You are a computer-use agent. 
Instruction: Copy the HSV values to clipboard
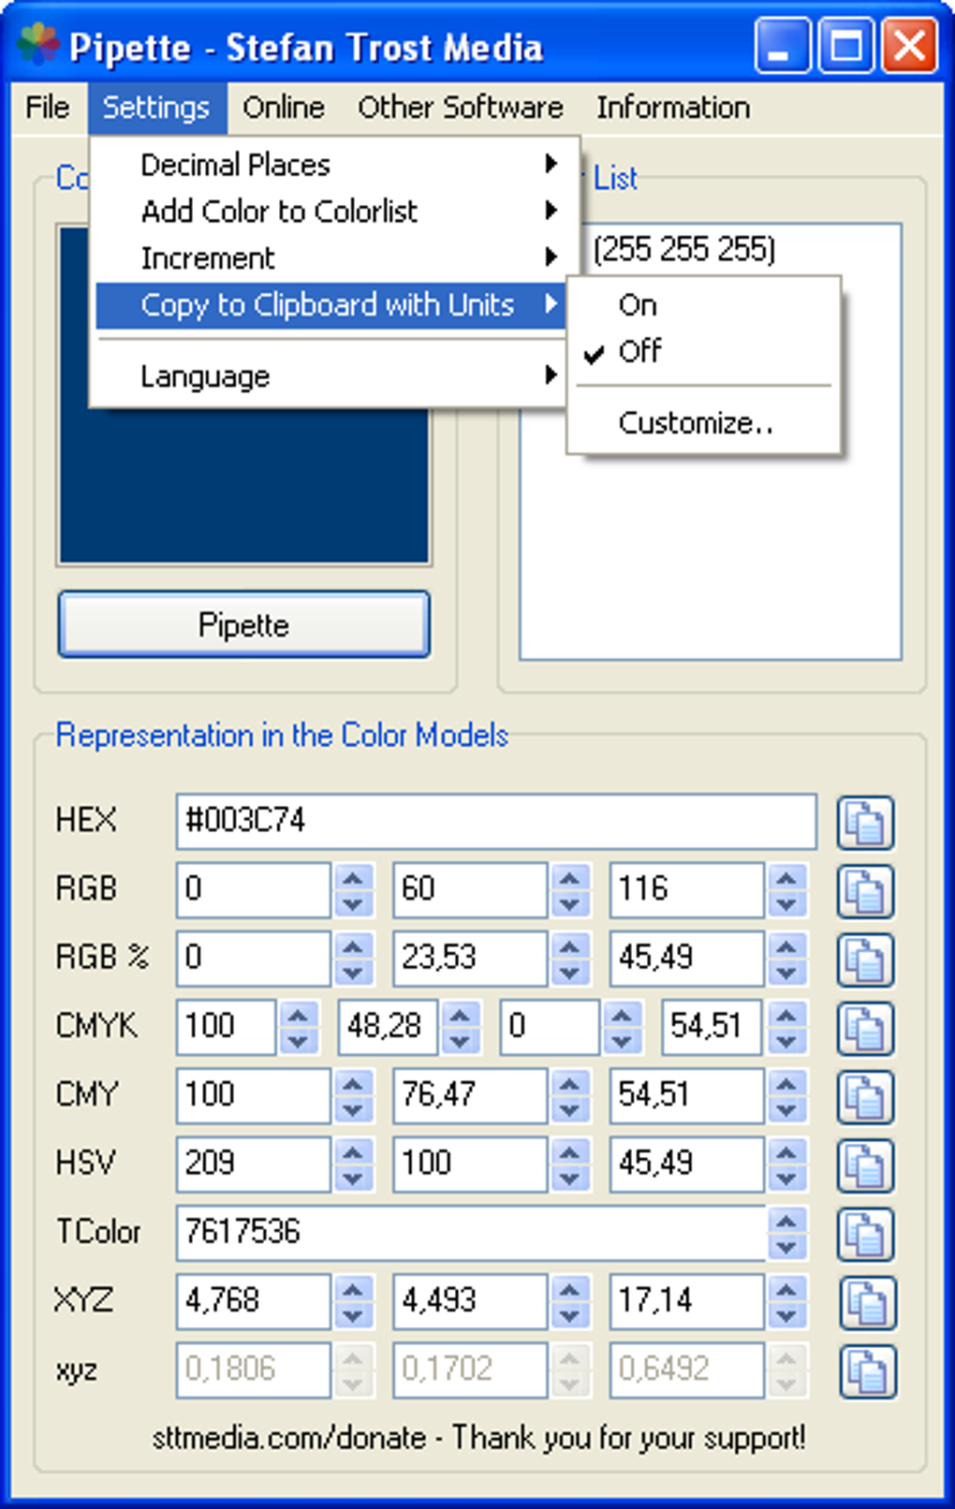click(x=864, y=1165)
